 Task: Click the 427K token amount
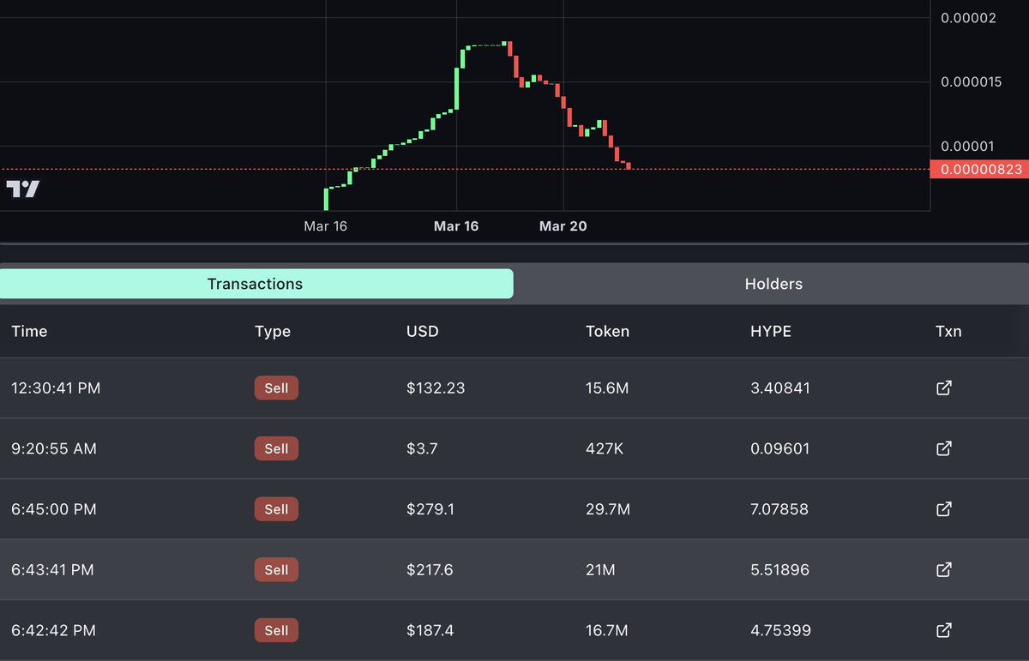point(605,448)
